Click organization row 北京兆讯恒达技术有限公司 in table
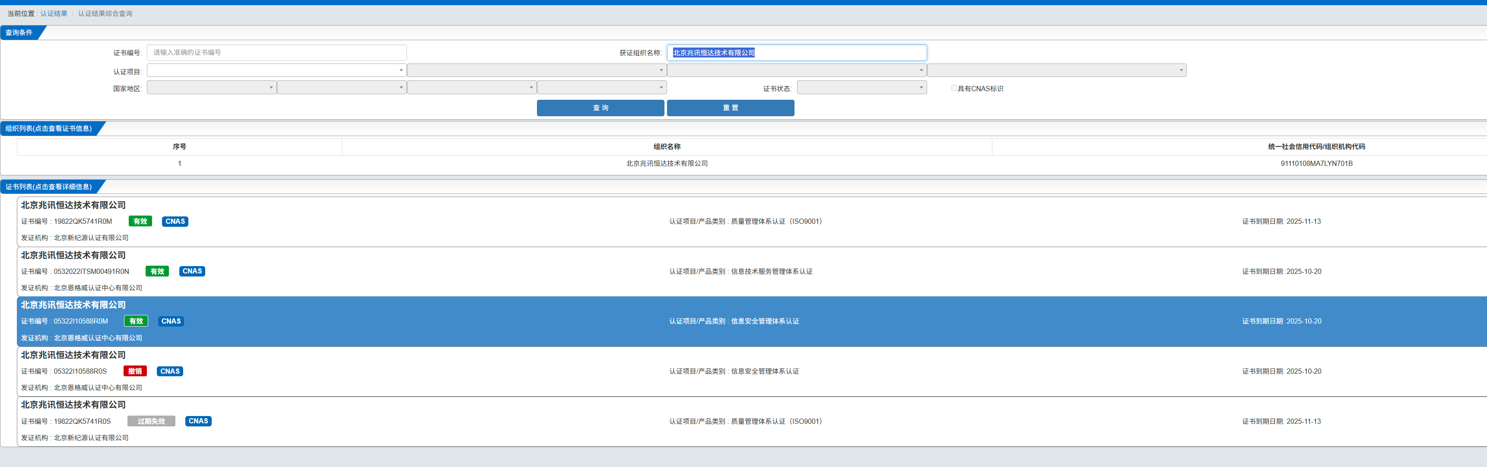 tap(667, 163)
